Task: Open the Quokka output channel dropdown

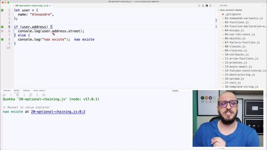Action: pos(181,91)
